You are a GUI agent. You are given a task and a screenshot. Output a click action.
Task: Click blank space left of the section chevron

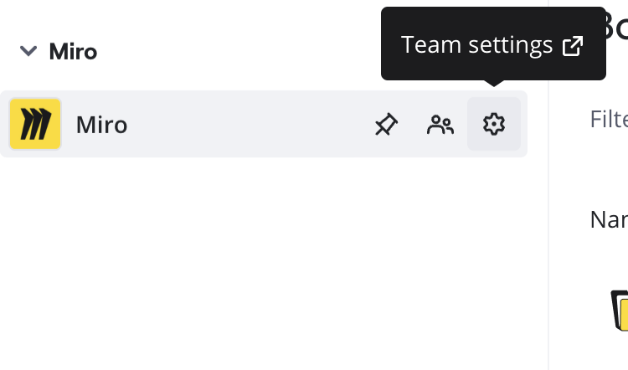[8, 51]
